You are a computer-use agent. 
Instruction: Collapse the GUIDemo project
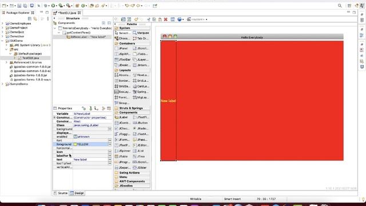[2, 41]
